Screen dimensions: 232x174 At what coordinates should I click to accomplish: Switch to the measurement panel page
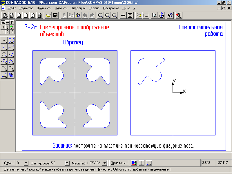point(8,27)
